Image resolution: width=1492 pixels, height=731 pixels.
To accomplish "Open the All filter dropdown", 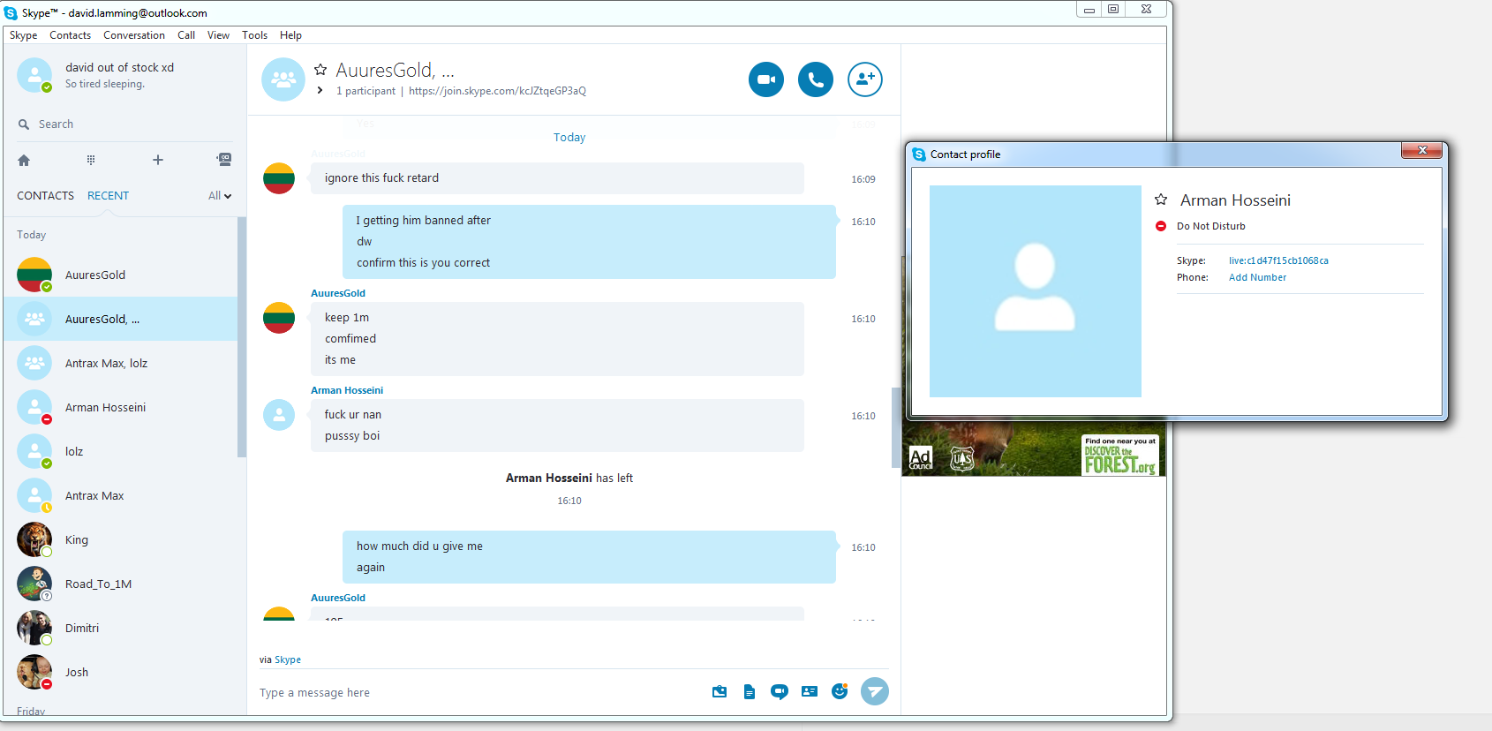I will 220,196.
